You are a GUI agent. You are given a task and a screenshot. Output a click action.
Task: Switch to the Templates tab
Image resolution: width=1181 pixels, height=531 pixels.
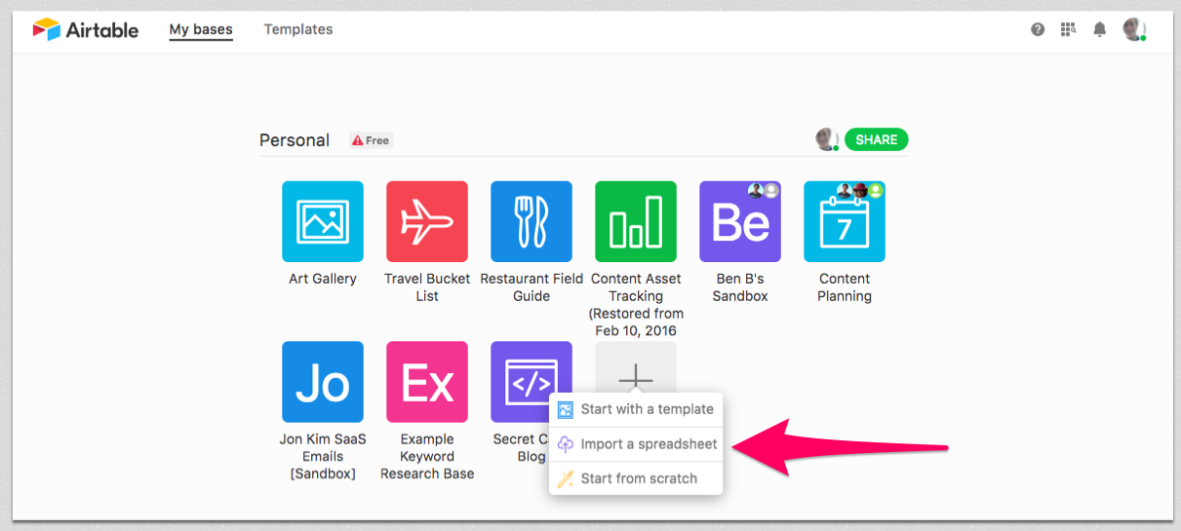pos(298,29)
